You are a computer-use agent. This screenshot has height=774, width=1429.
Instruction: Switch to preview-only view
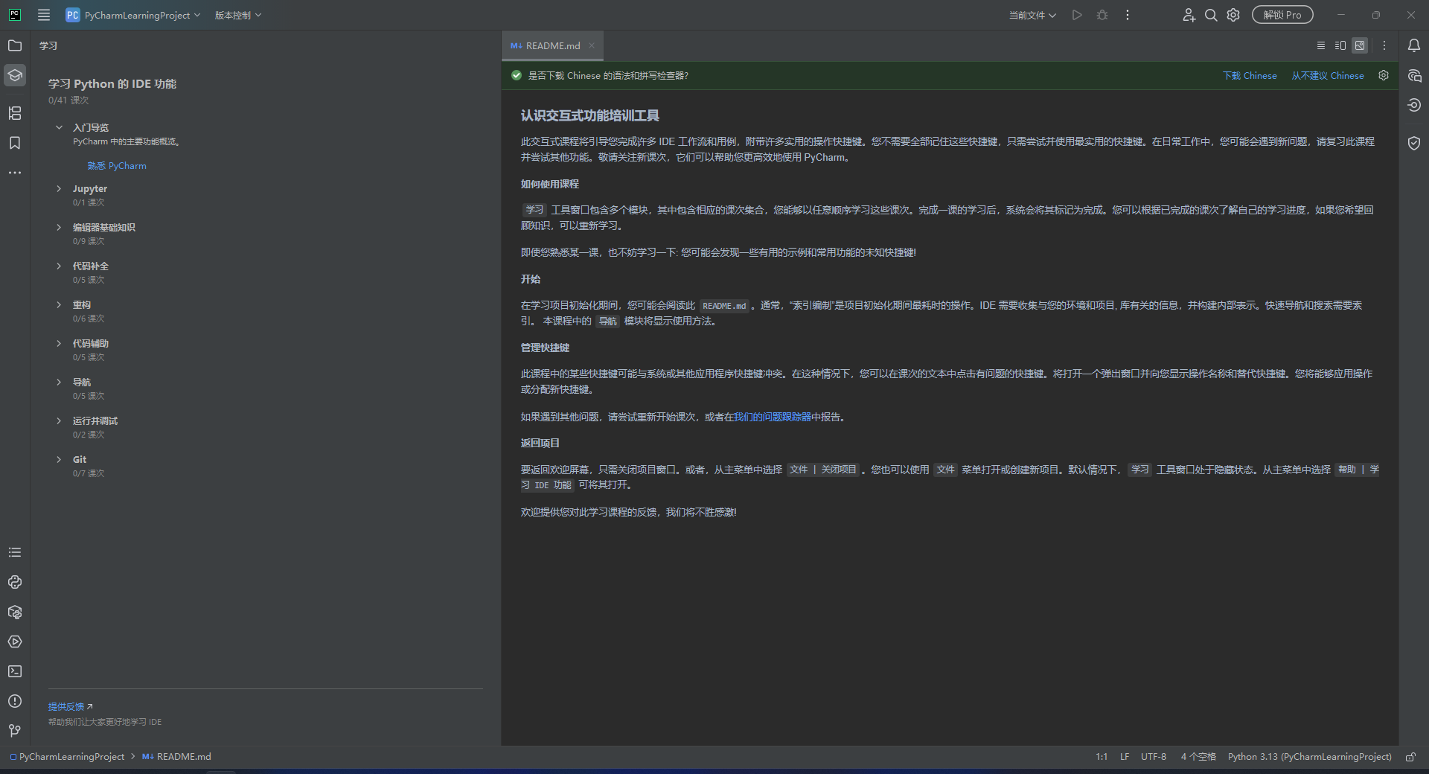coord(1360,45)
